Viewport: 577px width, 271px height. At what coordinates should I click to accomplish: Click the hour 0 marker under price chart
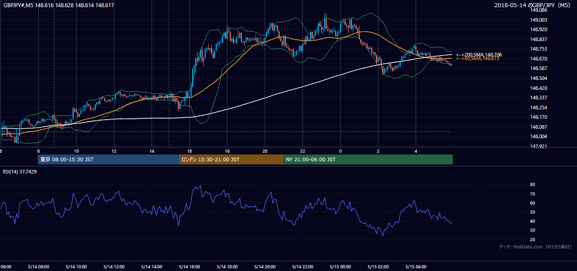(340, 151)
